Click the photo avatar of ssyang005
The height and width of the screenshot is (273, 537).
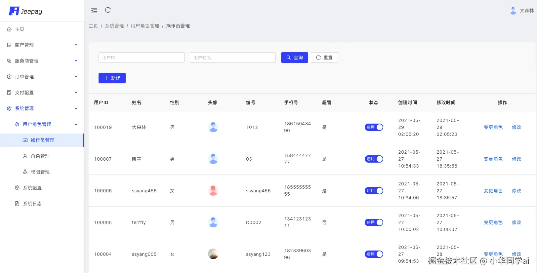[213, 254]
